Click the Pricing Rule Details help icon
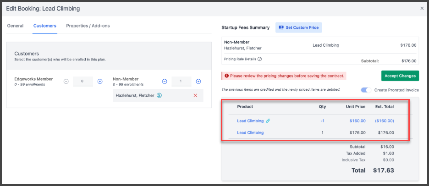Viewport: 429px width, 186px height. [x=260, y=59]
